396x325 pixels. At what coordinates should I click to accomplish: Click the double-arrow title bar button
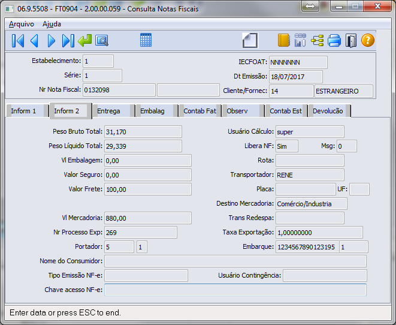310,7
